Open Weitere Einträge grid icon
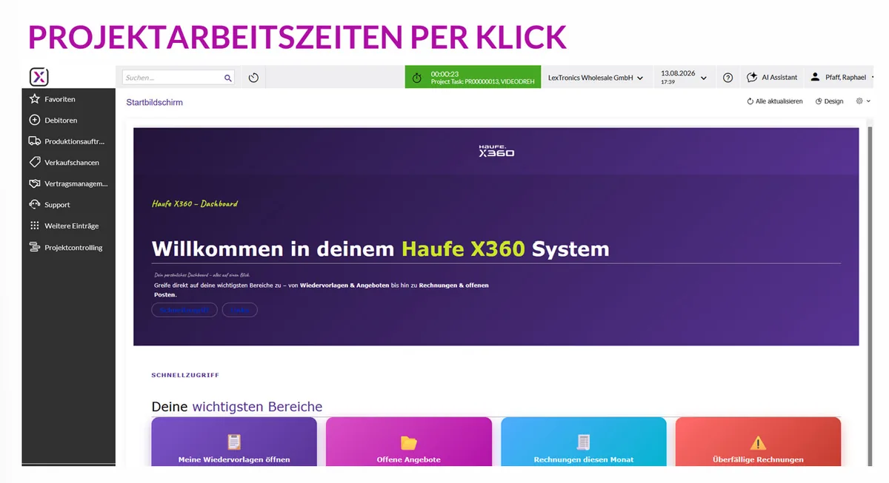This screenshot has width=889, height=483. (x=34, y=226)
